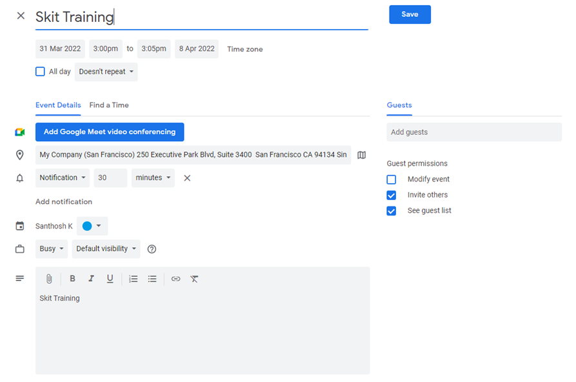
Task: Insert a bulleted list
Action: click(x=152, y=279)
